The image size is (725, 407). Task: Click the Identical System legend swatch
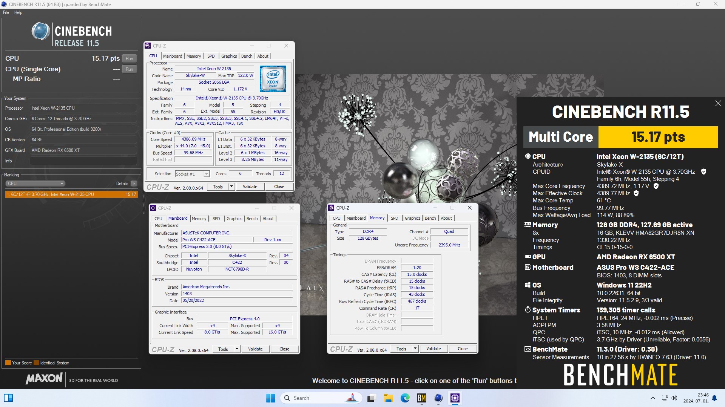click(36, 363)
